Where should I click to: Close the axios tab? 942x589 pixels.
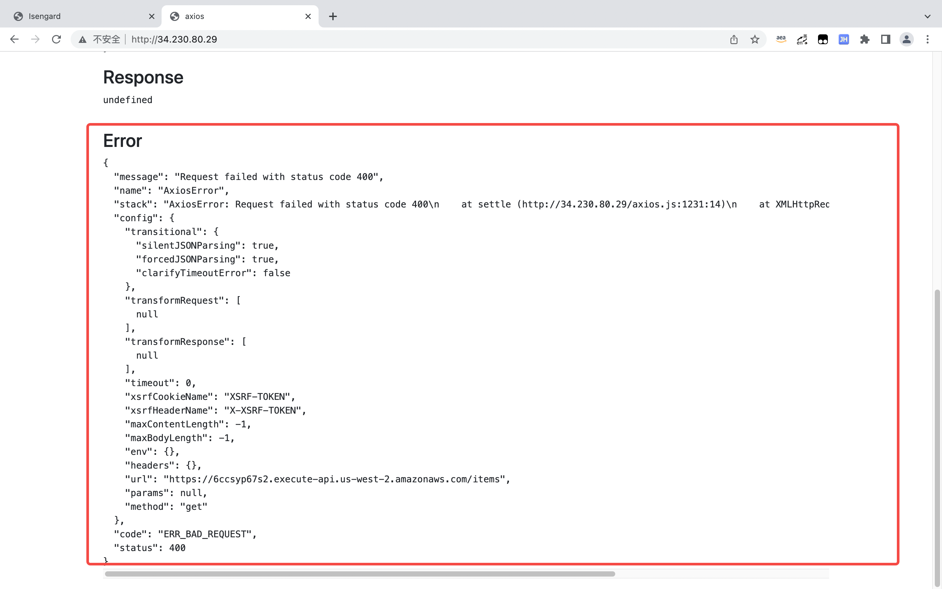(308, 16)
